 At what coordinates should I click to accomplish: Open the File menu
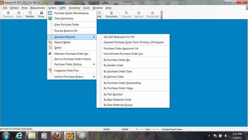pyautogui.click(x=5, y=8)
